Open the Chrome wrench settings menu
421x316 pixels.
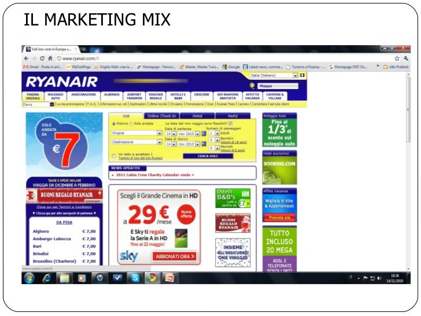(406, 58)
